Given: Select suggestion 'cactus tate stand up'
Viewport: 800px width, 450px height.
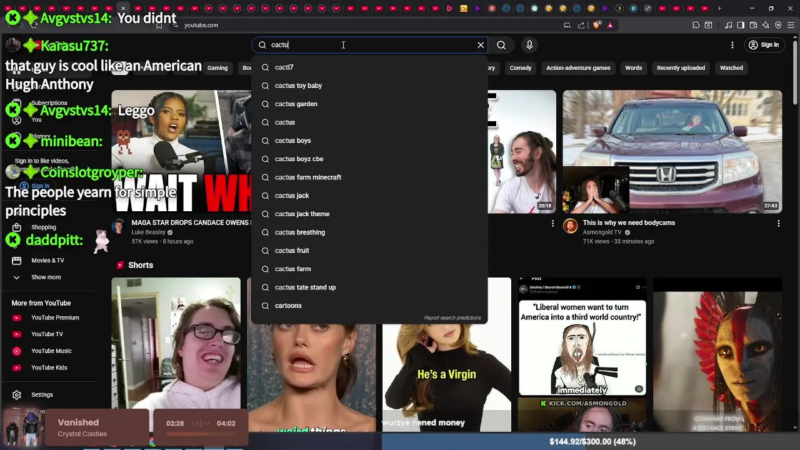Looking at the screenshot, I should (x=369, y=287).
